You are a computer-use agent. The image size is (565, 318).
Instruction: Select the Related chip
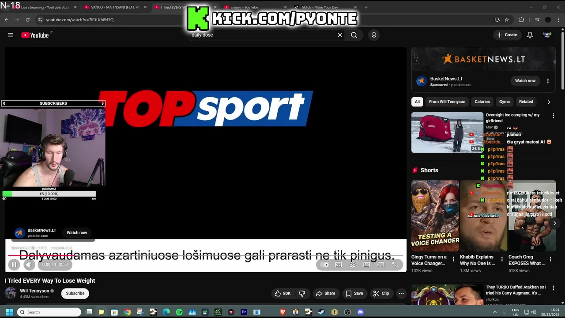[x=526, y=102]
